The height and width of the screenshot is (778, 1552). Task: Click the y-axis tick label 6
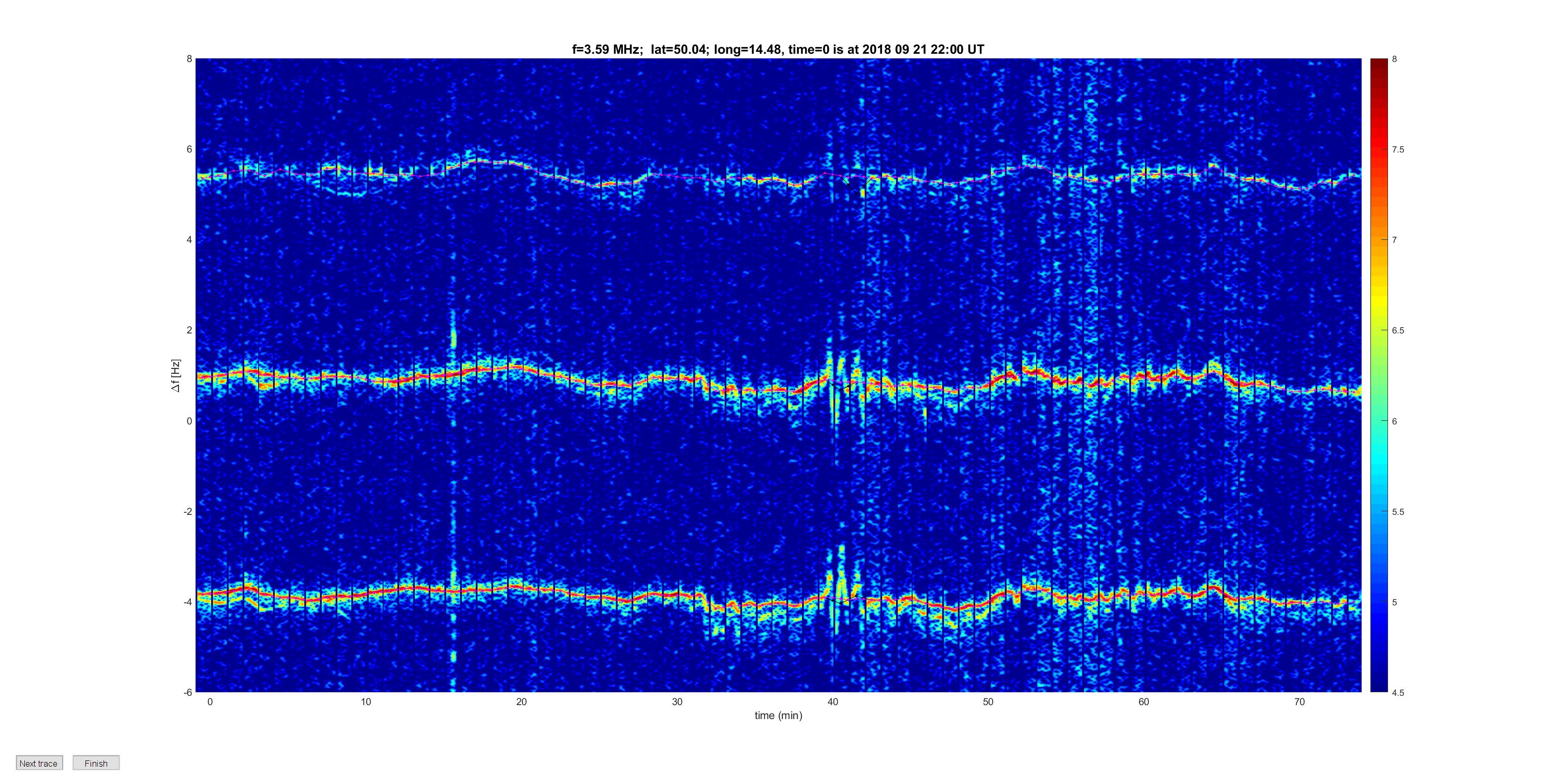(189, 149)
